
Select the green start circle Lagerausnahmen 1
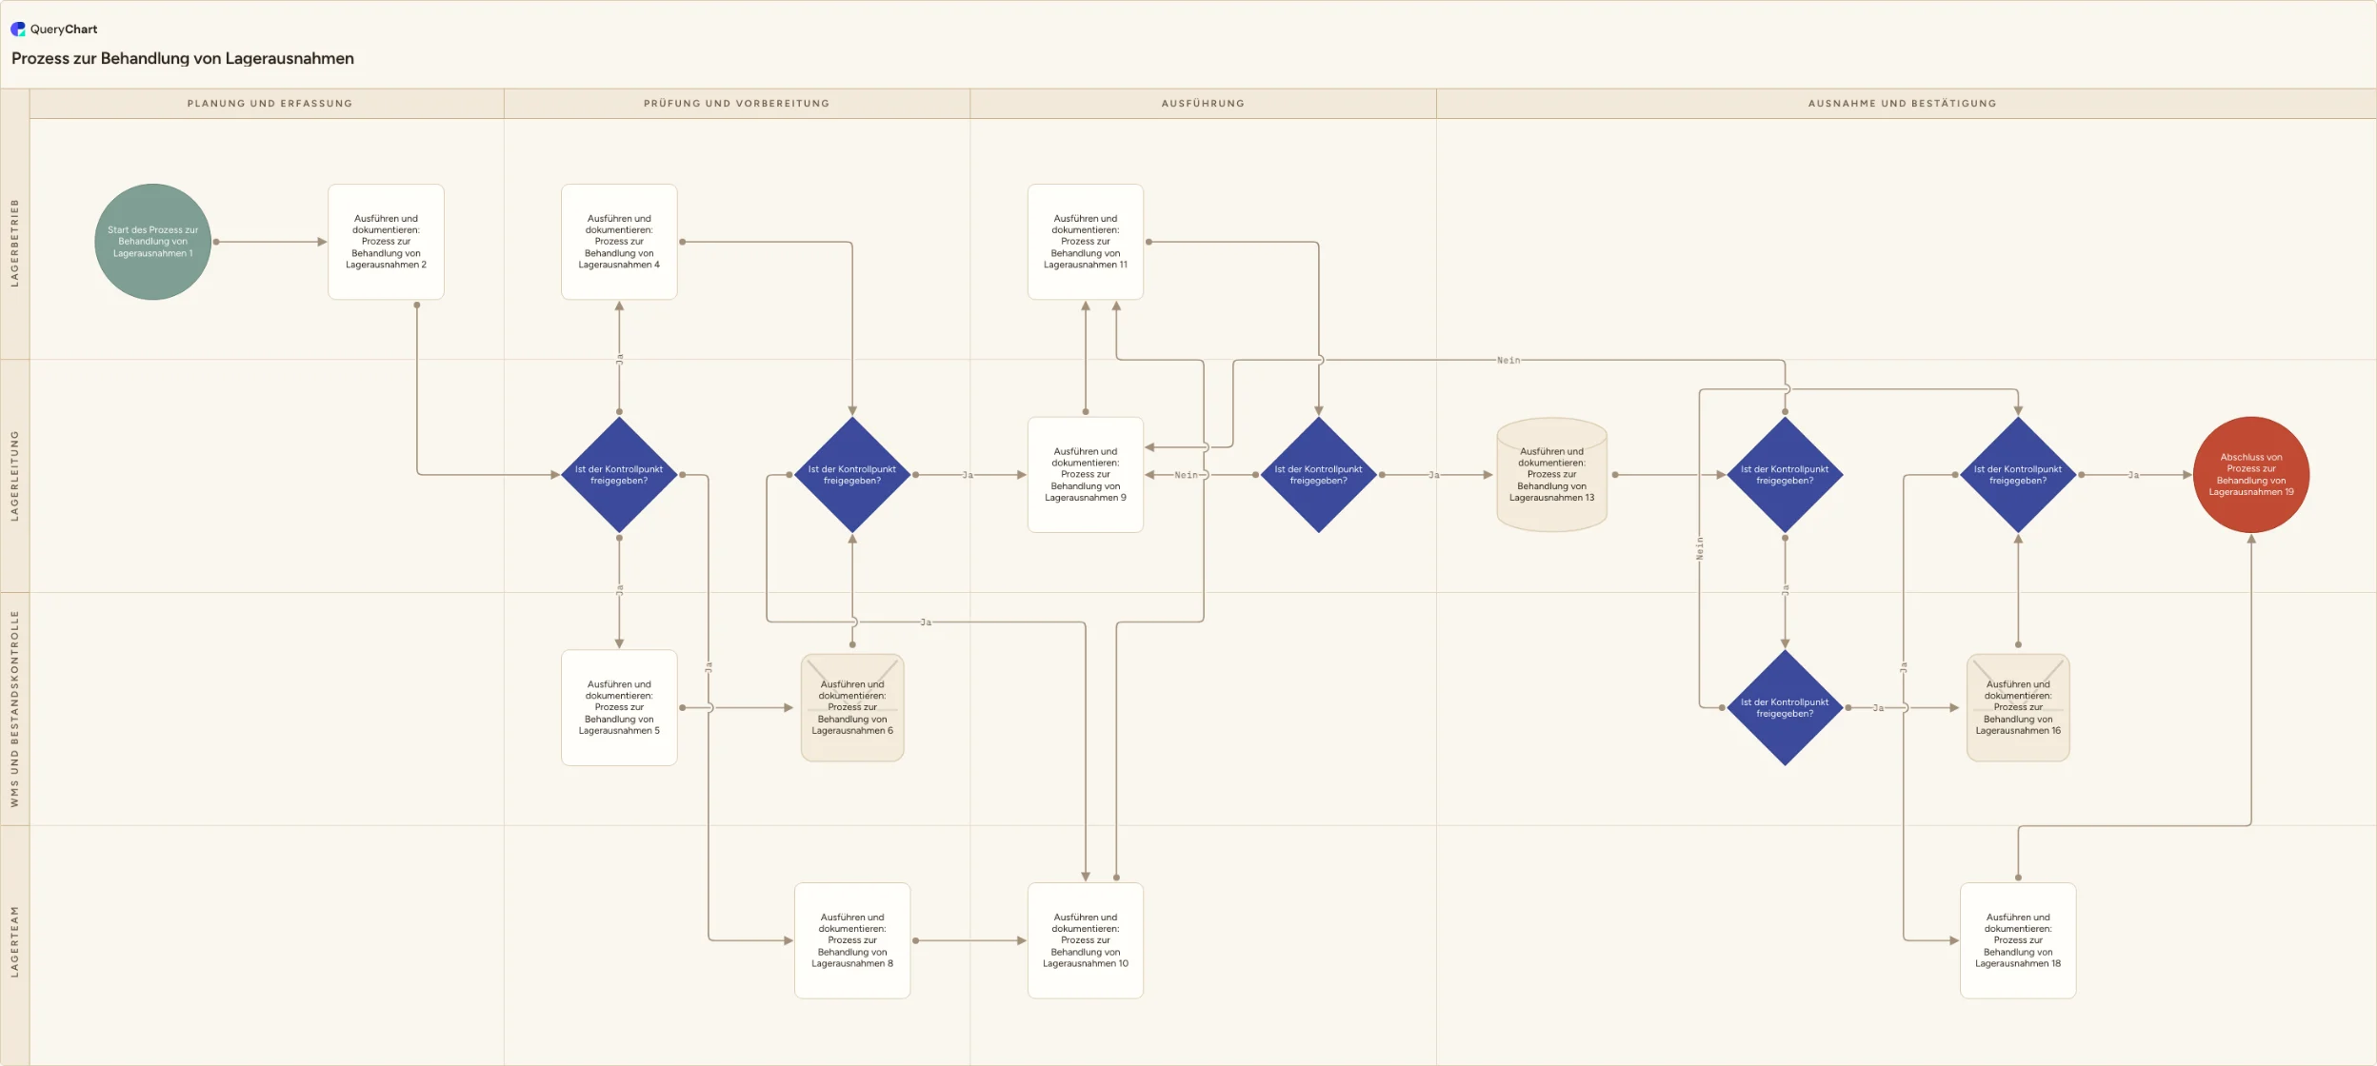tap(152, 242)
